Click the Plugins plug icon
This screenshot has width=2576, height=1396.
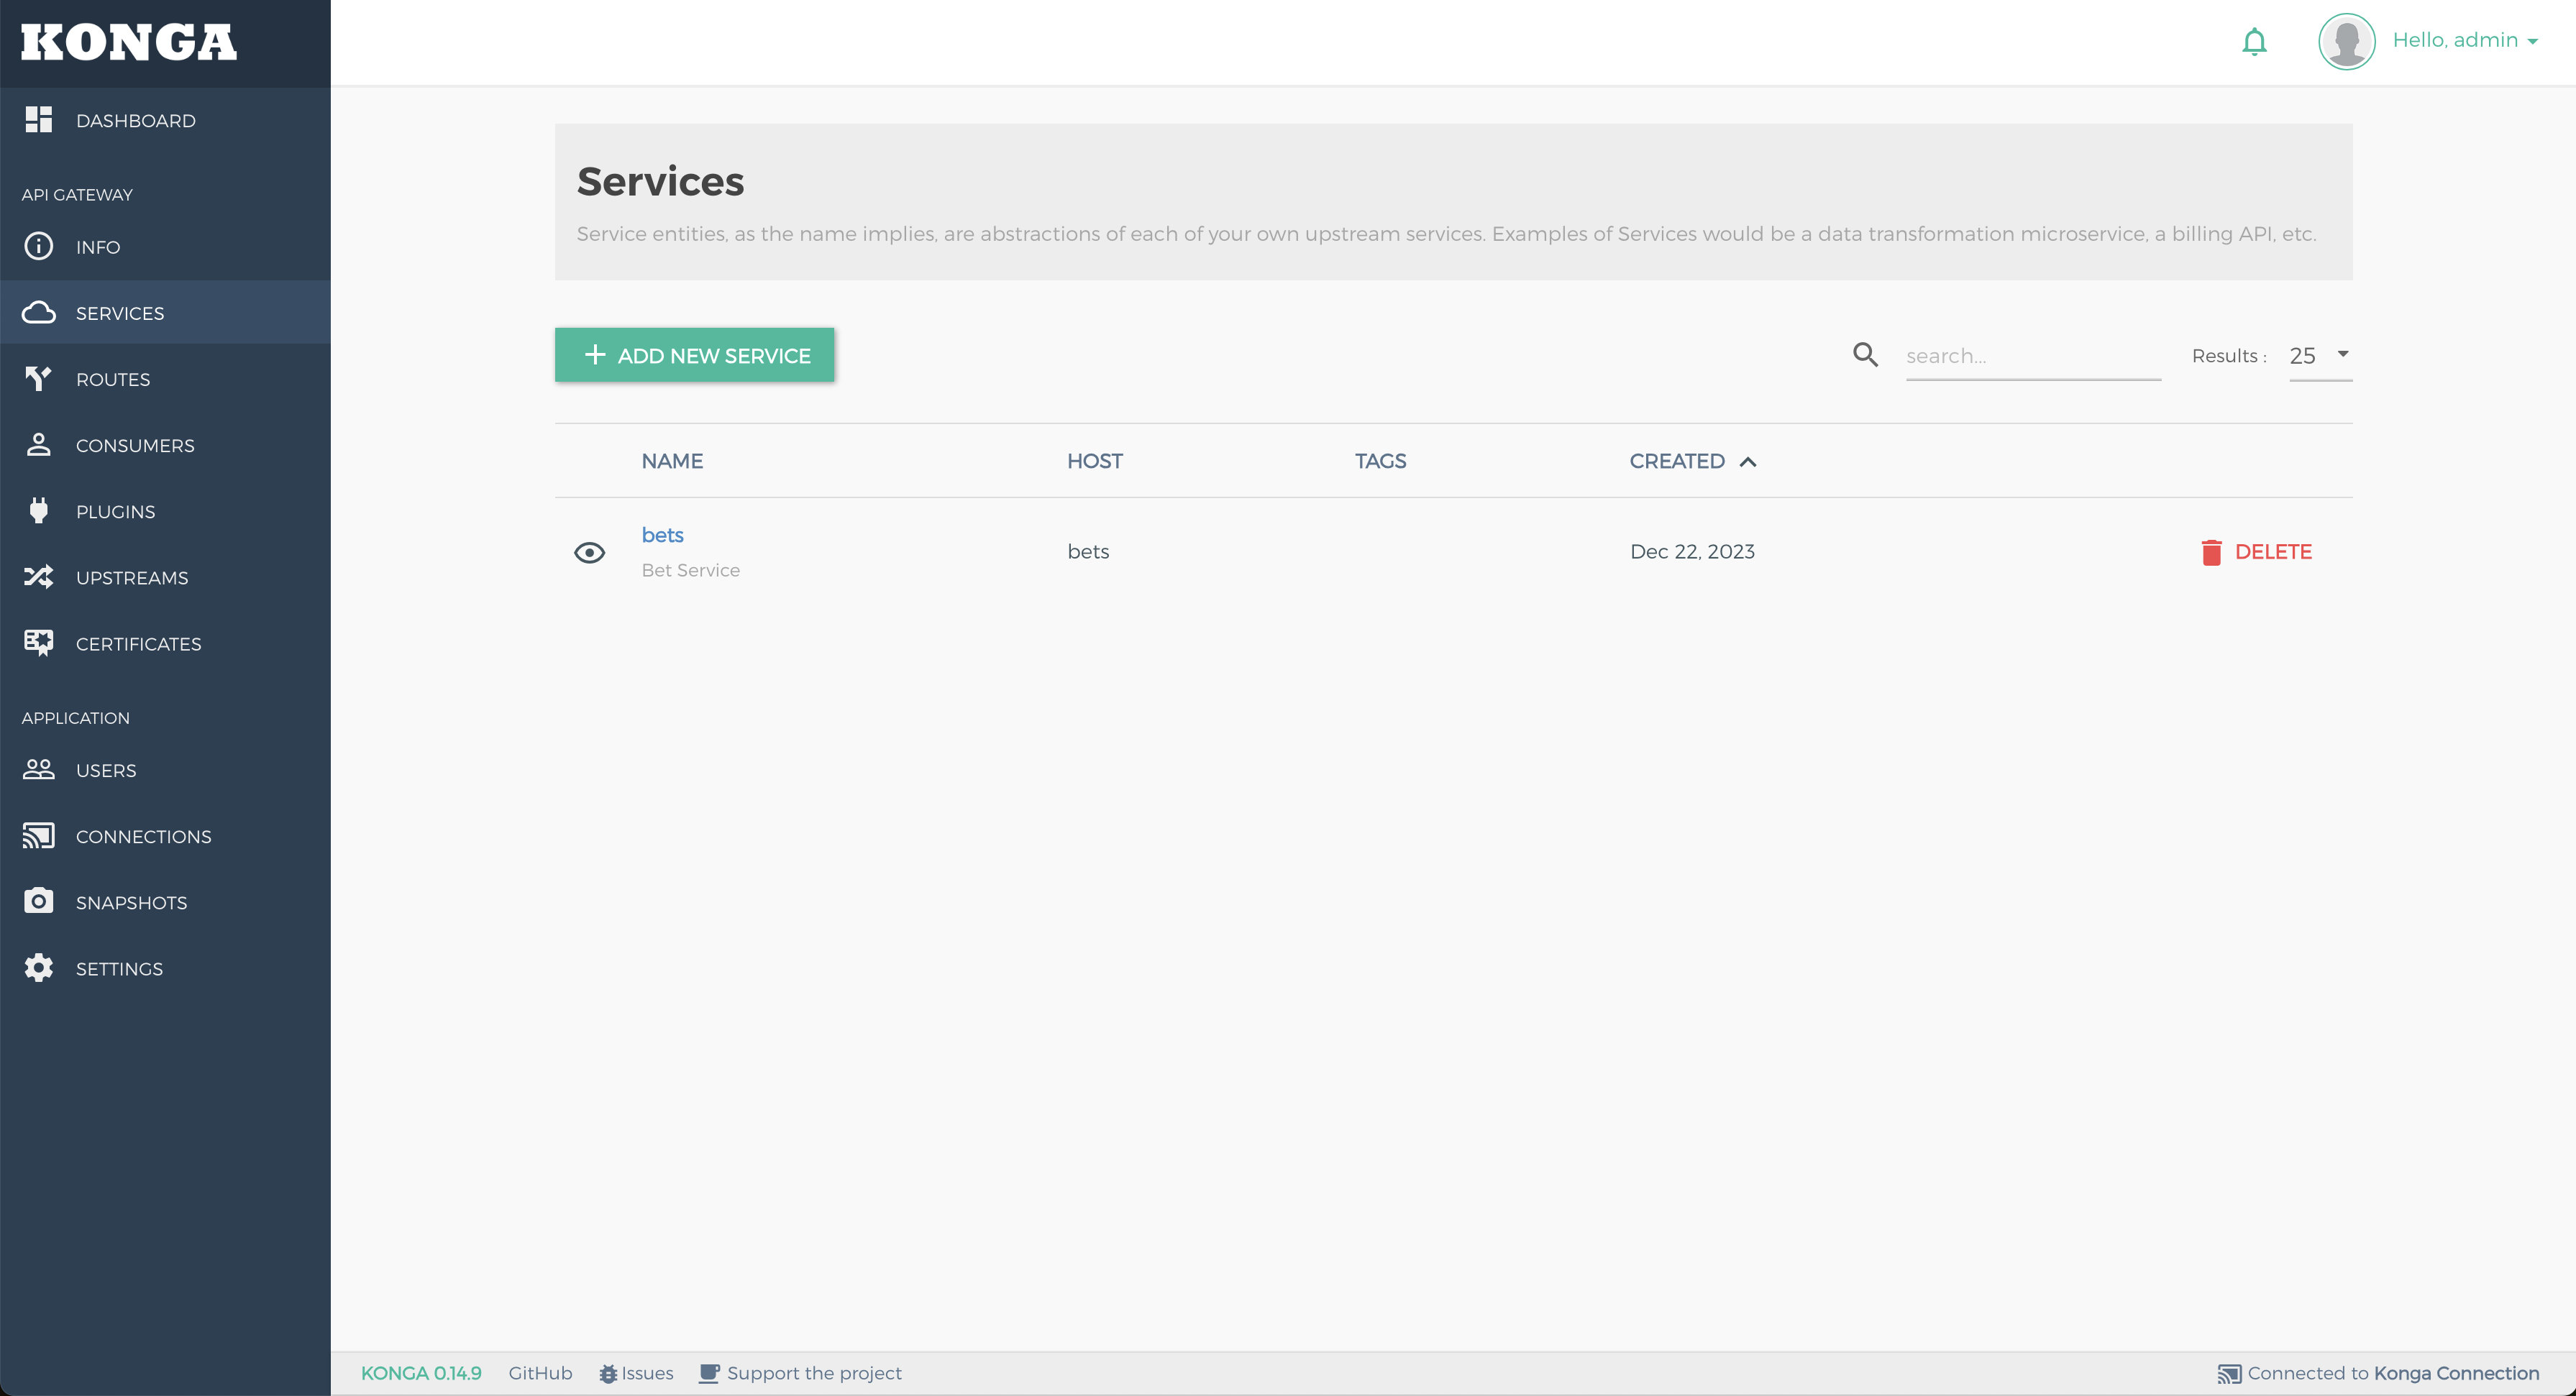tap(38, 510)
